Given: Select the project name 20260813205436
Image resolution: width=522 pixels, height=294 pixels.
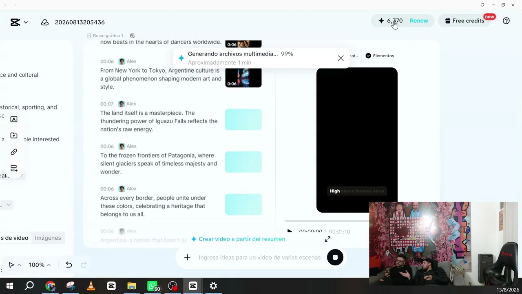Looking at the screenshot, I should 80,22.
